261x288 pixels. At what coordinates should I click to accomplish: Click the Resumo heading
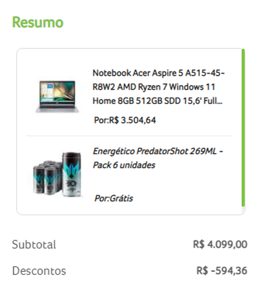(38, 22)
